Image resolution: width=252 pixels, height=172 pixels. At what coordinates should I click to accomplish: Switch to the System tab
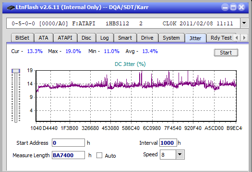171,38
